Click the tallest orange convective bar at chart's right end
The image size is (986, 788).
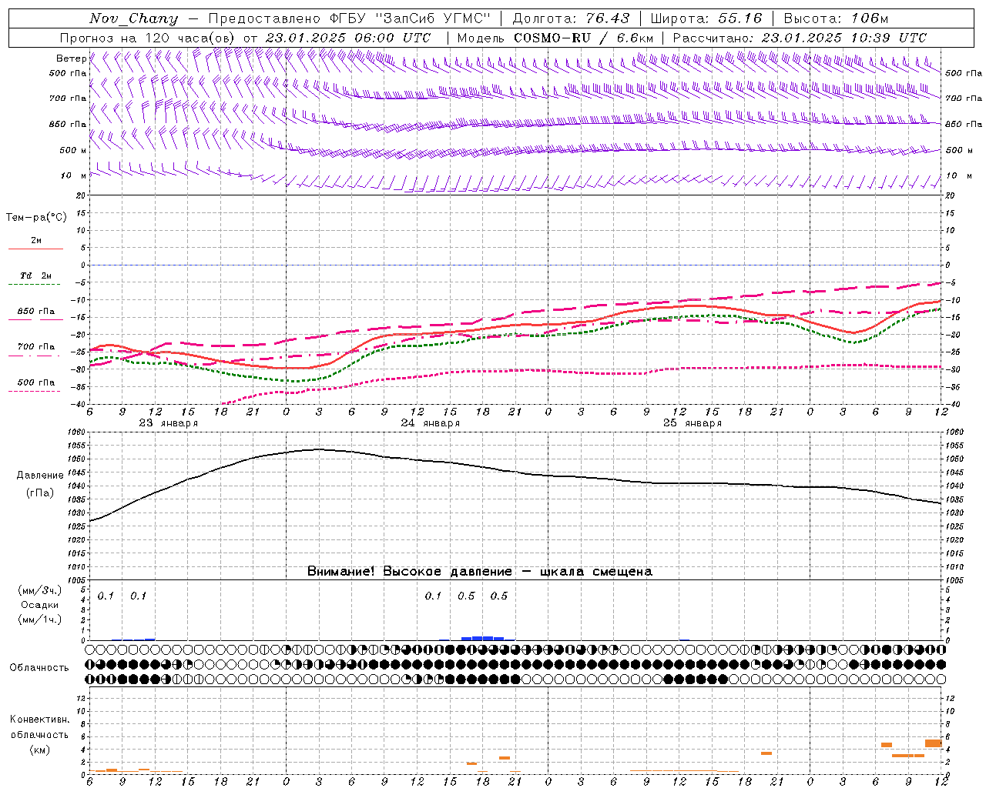click(934, 743)
